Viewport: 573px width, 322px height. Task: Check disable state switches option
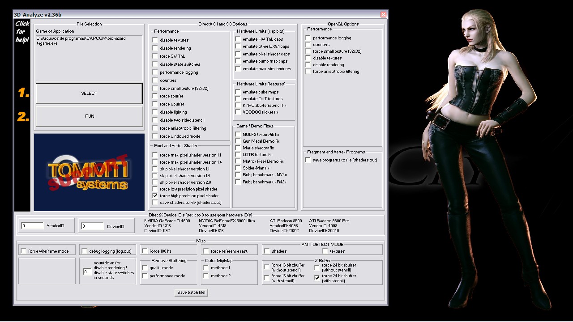[155, 64]
